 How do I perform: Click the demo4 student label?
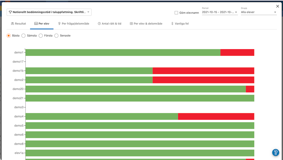tap(19, 116)
